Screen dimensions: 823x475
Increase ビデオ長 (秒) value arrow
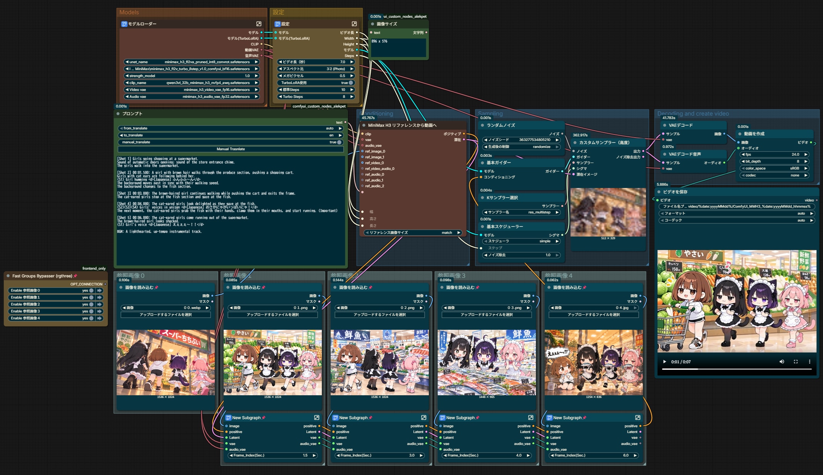(x=351, y=62)
